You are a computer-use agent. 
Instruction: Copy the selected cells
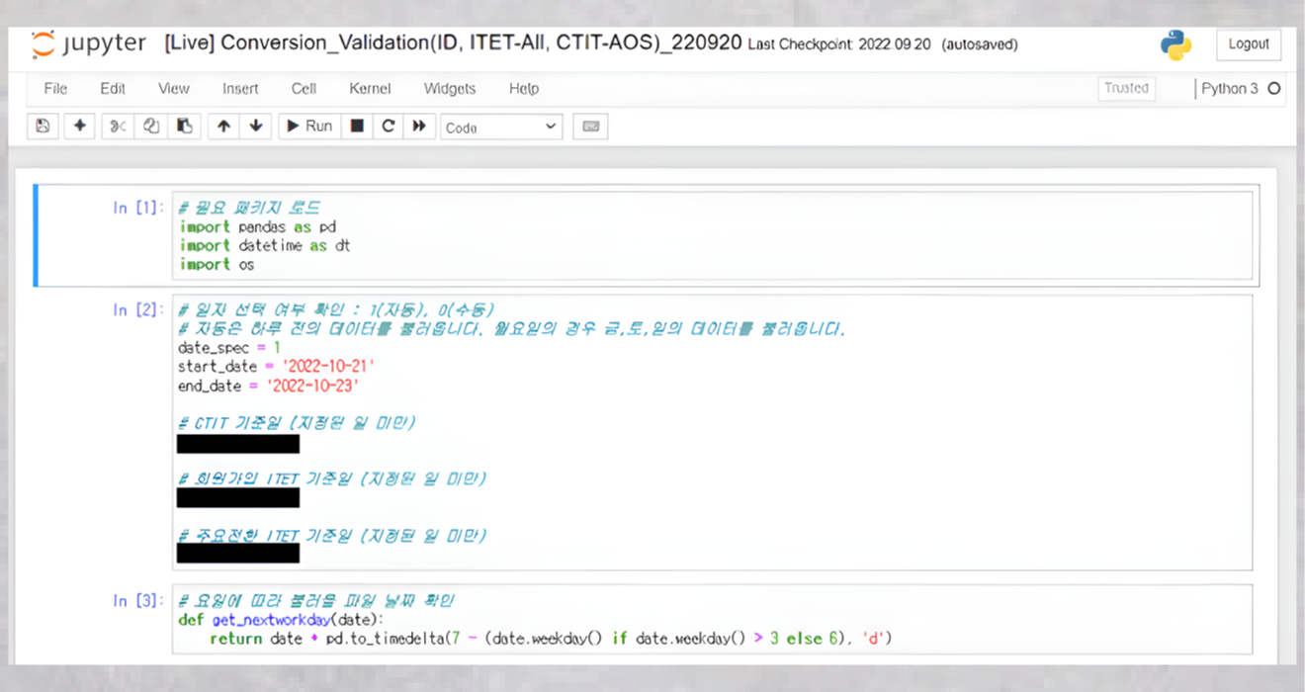(151, 127)
